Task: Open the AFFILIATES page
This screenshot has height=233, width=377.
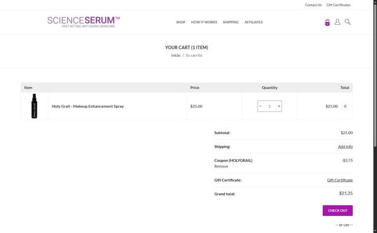Action: (253, 22)
